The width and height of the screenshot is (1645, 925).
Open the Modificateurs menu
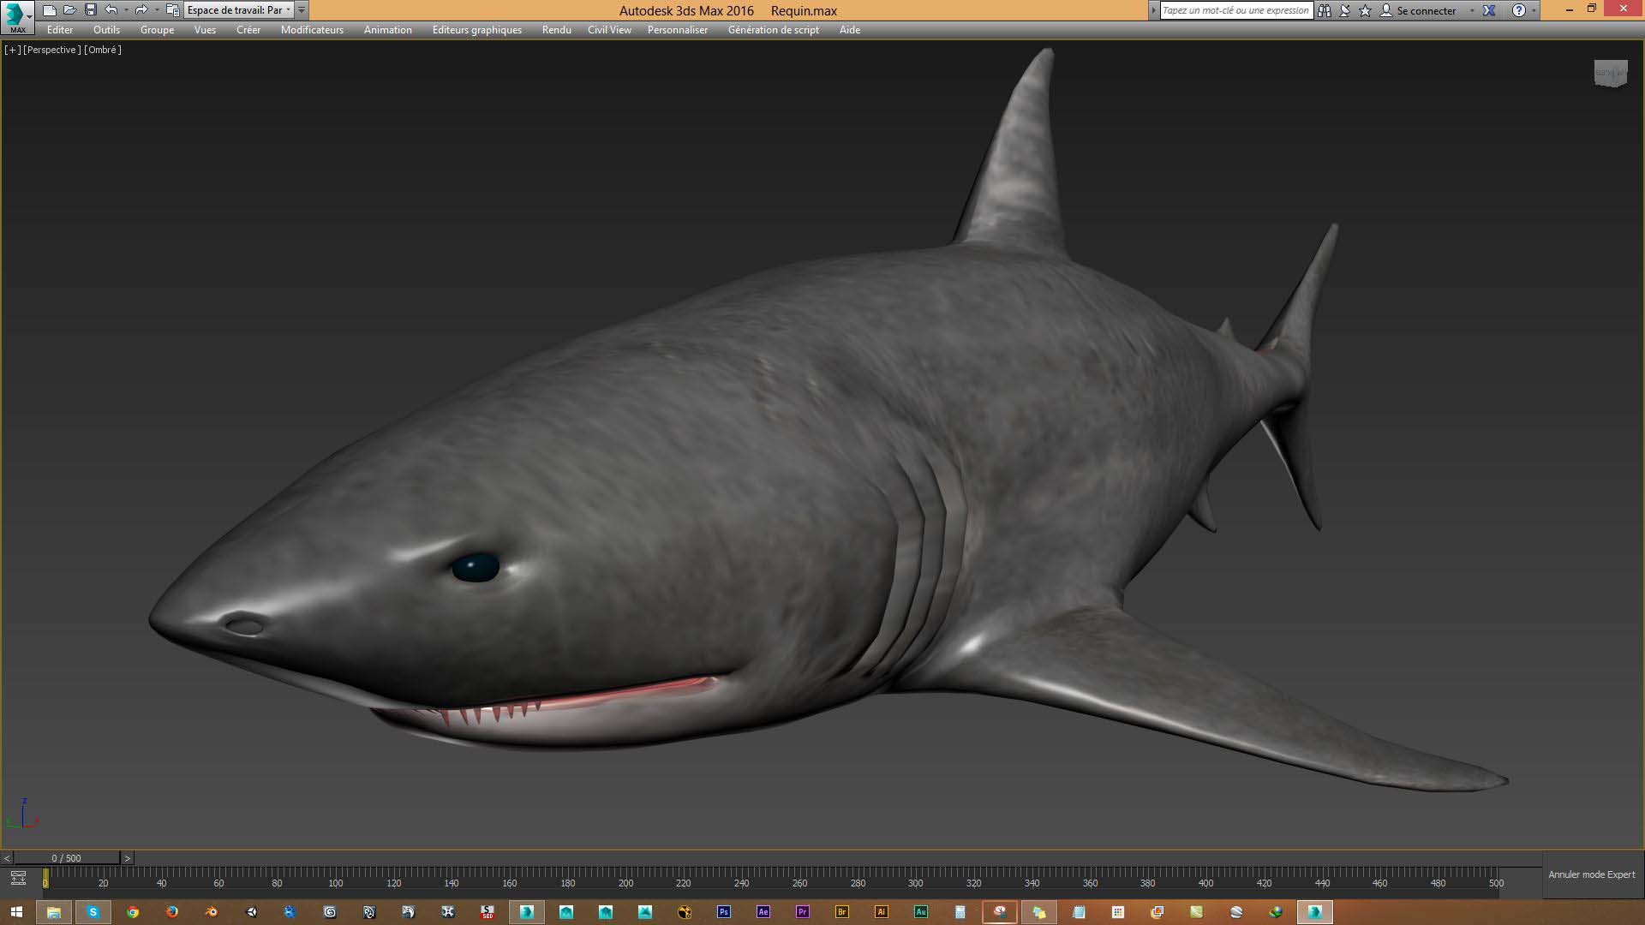[x=312, y=30]
